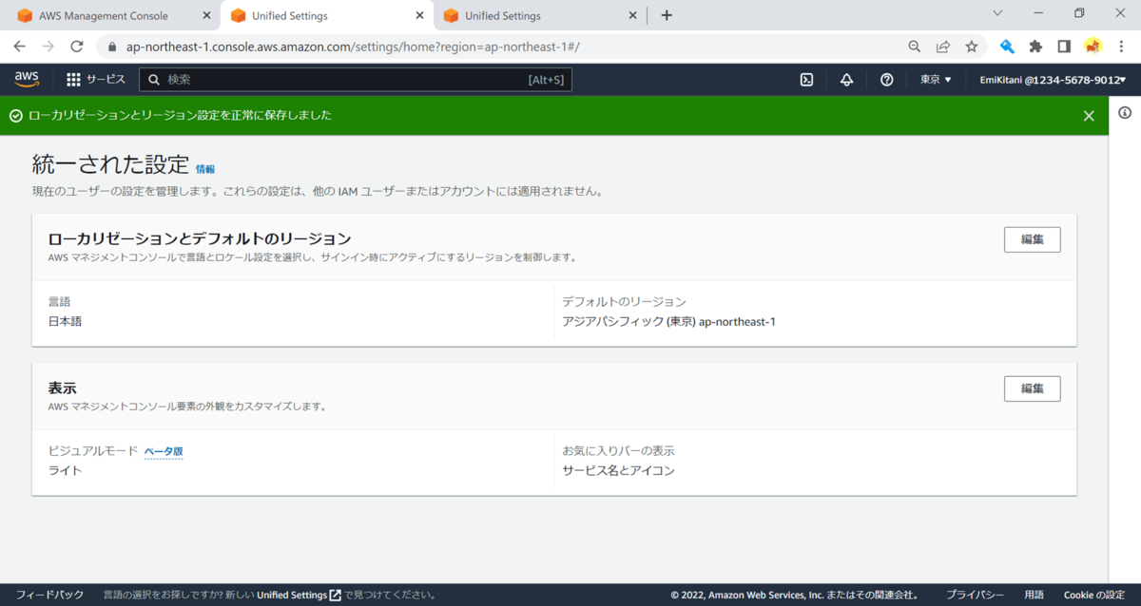
Task: Launch the CloudShell terminal icon
Action: click(806, 80)
